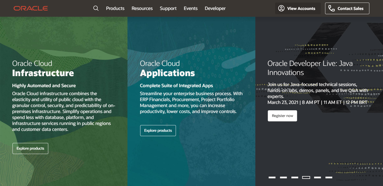Click the 'March 23, 2021' event date line
The height and width of the screenshot is (186, 383).
pyautogui.click(x=317, y=102)
